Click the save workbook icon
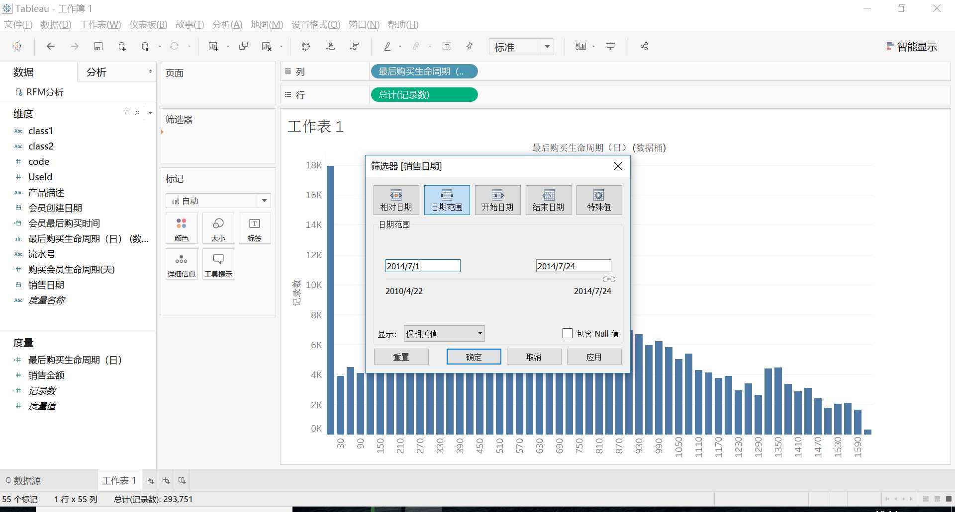This screenshot has height=512, width=955. point(98,46)
